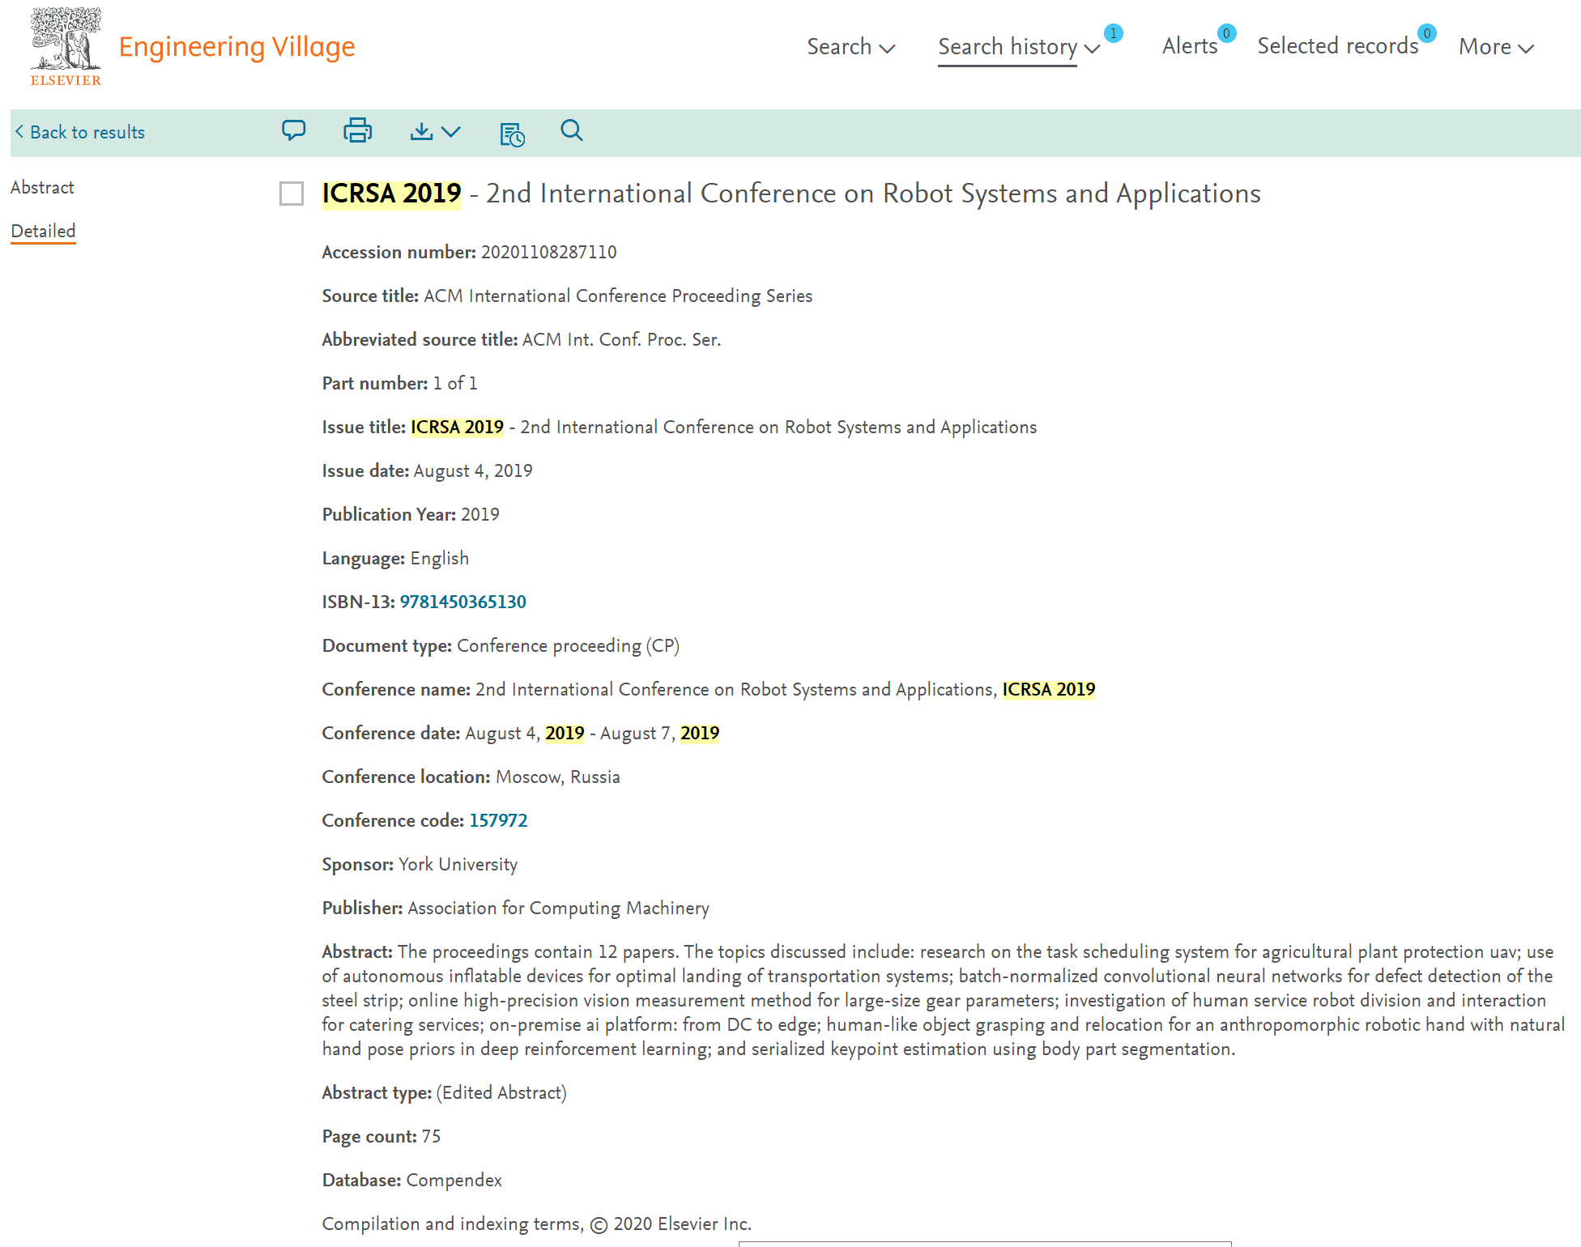Image resolution: width=1581 pixels, height=1247 pixels.
Task: Go back to results
Action: (x=79, y=132)
